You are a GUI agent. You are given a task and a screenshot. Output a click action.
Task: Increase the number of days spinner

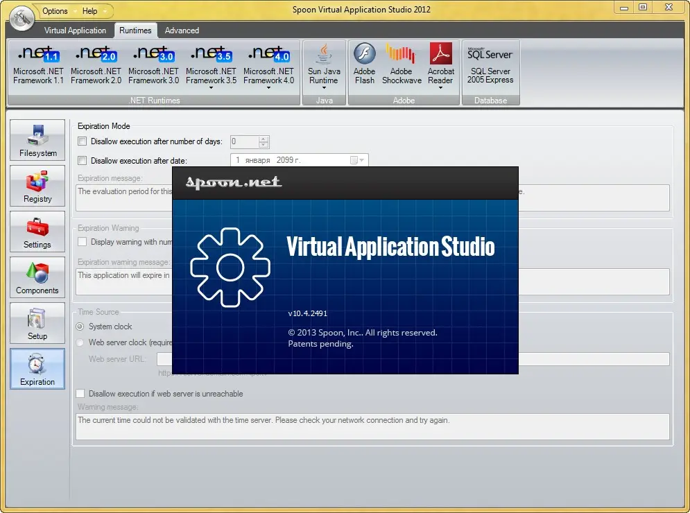pos(263,139)
